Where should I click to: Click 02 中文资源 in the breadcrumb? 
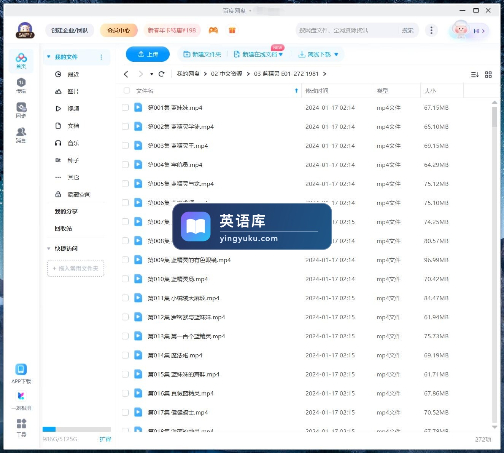point(227,74)
